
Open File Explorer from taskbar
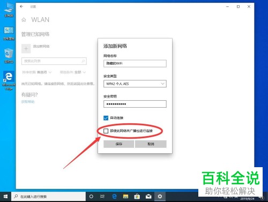pos(126,197)
